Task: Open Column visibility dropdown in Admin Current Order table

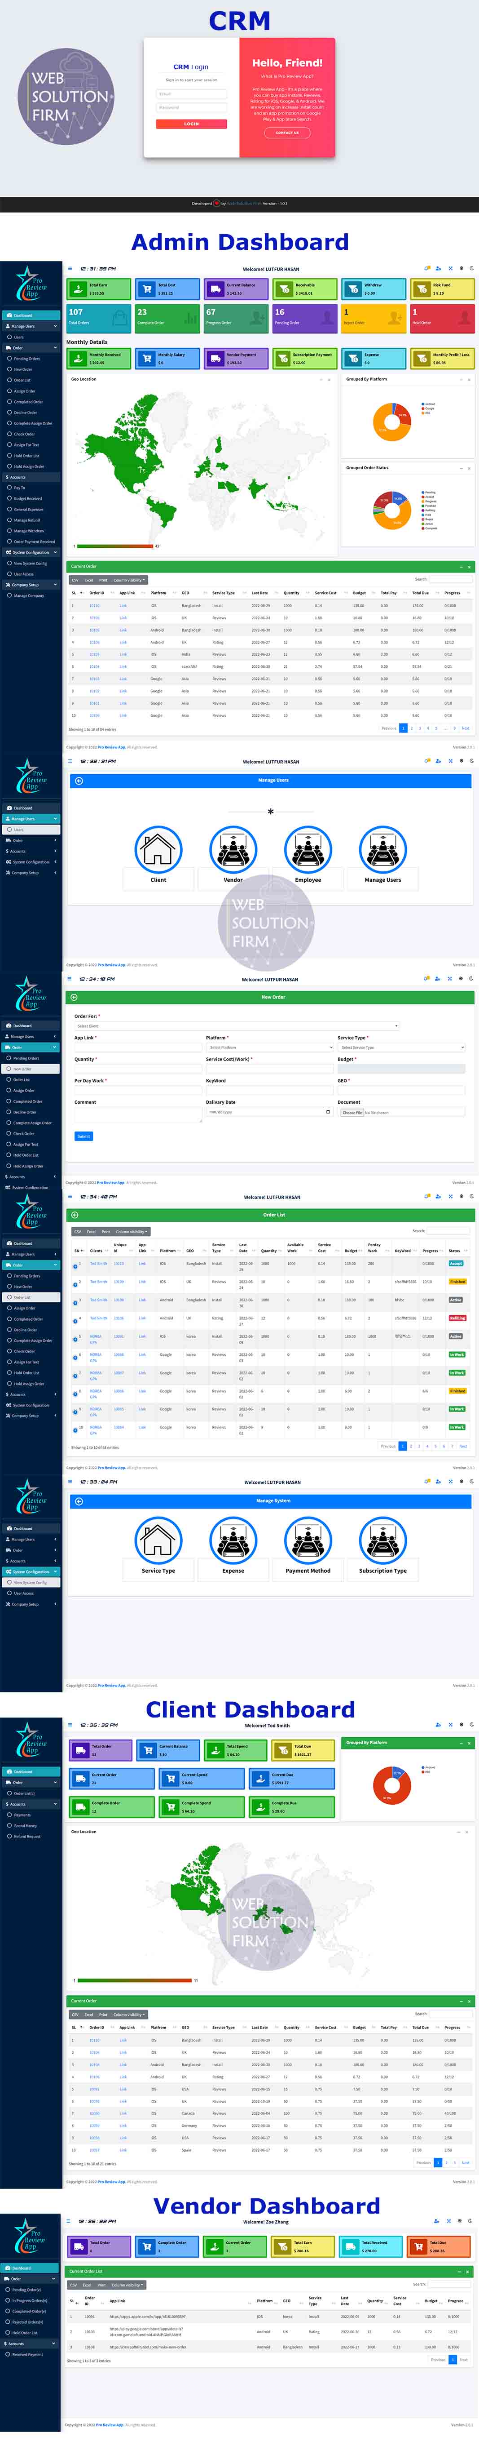Action: pos(129,580)
